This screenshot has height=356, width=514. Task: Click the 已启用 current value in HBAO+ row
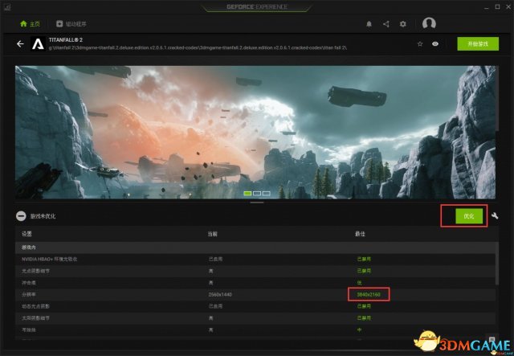[216, 259]
